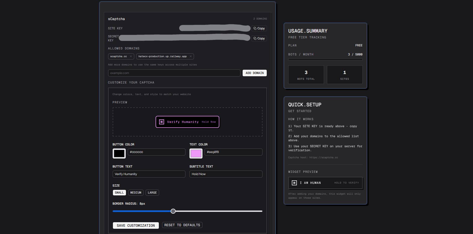Copy the SECRET KEY value
The height and width of the screenshot is (234, 473).
(259, 38)
